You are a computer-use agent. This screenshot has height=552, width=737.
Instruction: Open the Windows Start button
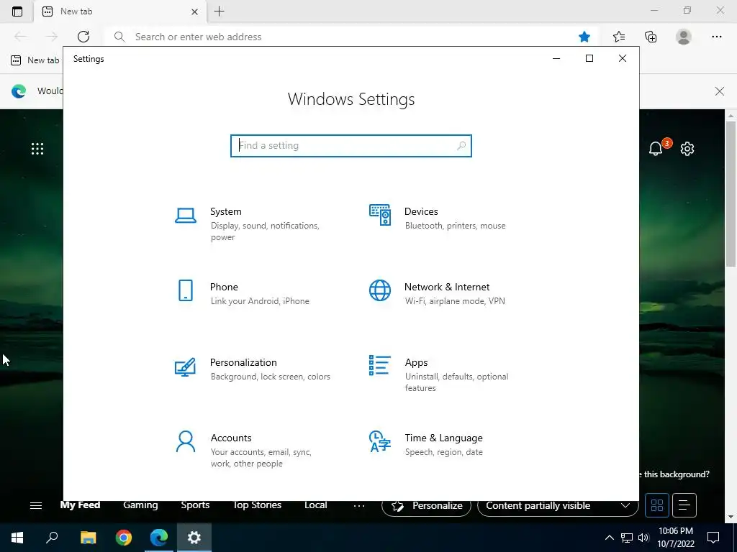tap(17, 538)
